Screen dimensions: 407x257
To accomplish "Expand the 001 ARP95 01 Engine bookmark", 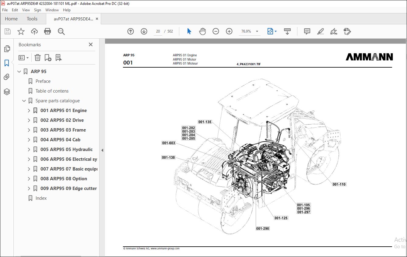I will pyautogui.click(x=29, y=111).
